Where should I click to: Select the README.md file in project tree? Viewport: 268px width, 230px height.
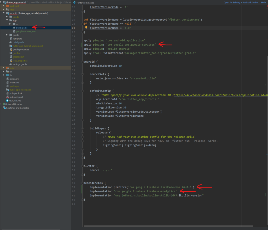(15, 101)
